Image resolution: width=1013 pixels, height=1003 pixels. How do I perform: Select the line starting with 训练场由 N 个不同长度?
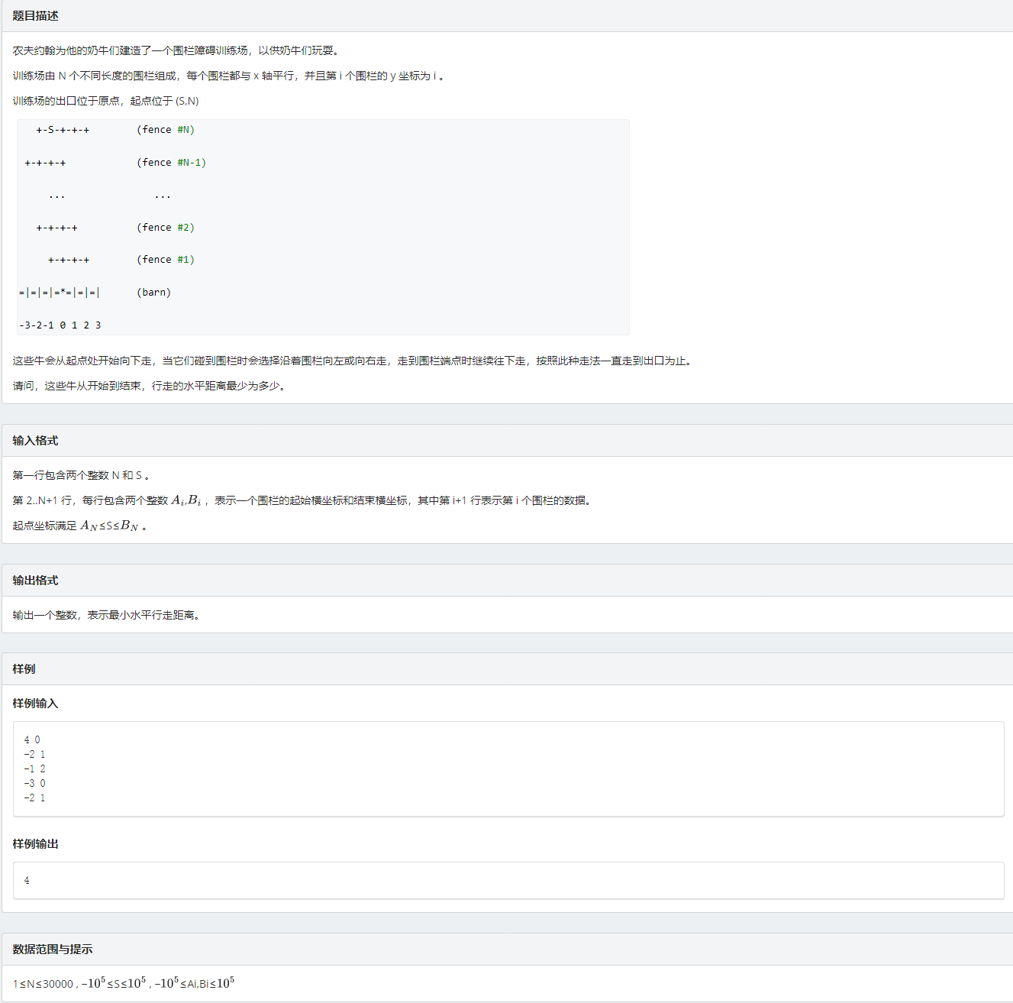[x=228, y=76]
